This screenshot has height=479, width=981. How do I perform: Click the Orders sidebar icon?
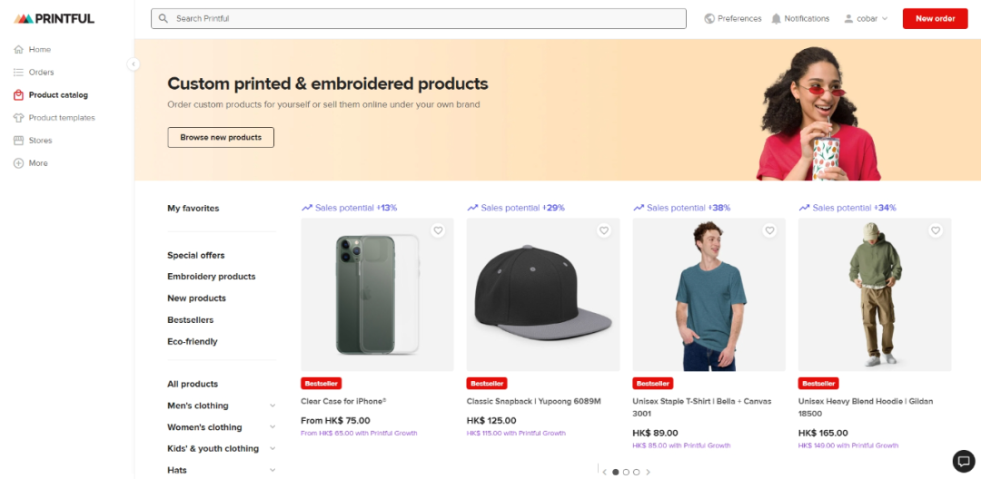click(x=19, y=73)
